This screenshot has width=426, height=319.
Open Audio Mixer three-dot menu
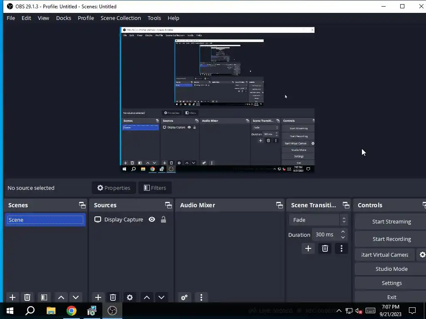pos(201,297)
